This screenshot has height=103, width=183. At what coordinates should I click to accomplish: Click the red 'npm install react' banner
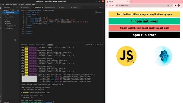point(144,28)
